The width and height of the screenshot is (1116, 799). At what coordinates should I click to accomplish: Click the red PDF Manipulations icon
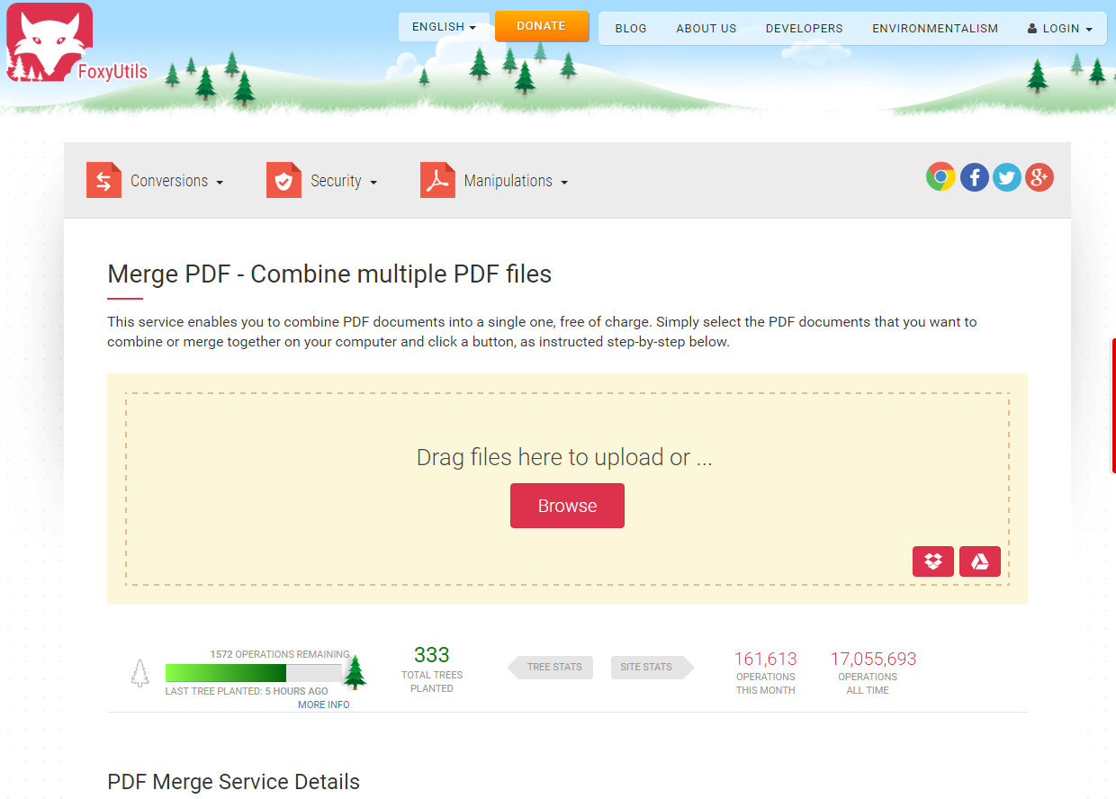pyautogui.click(x=437, y=181)
